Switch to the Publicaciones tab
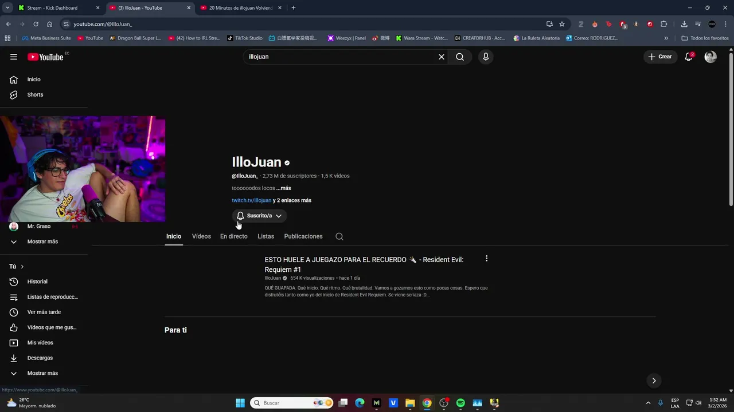 point(303,236)
